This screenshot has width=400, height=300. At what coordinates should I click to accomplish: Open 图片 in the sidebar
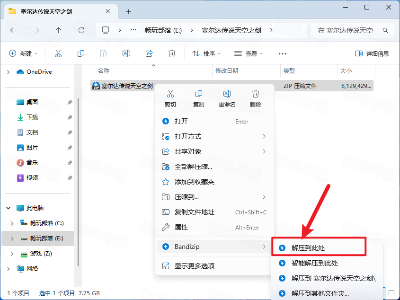(x=32, y=148)
